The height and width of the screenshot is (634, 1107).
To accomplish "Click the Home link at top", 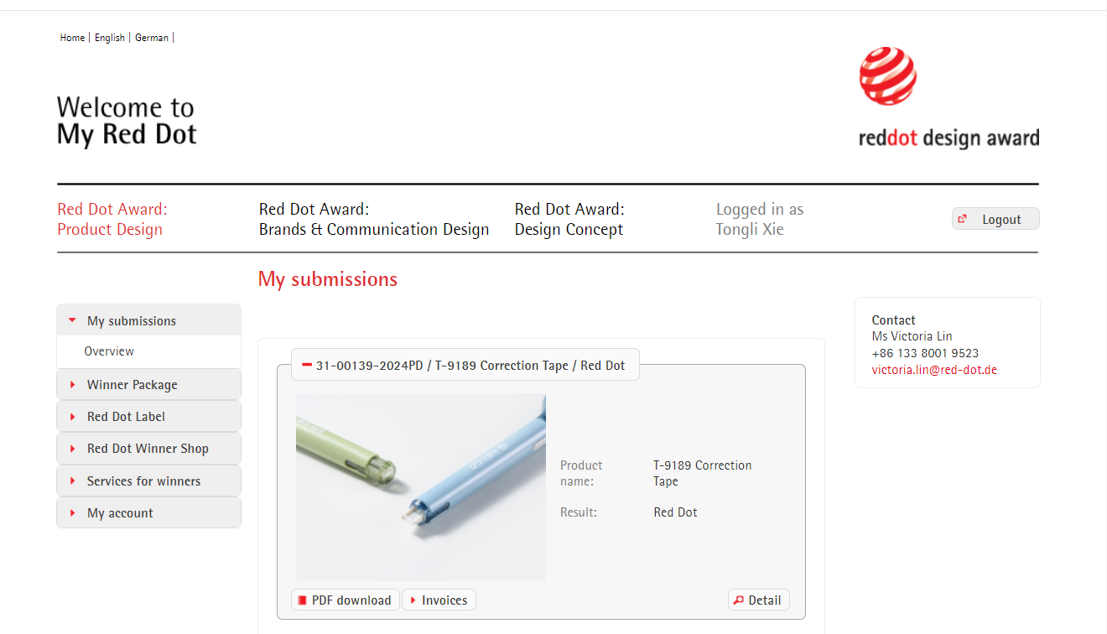I will (72, 38).
